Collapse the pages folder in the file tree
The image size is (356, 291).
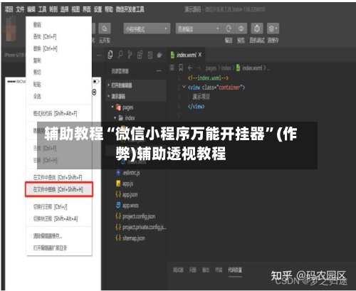[112, 107]
